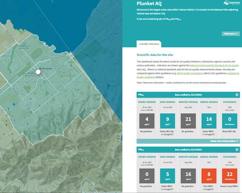This screenshot has width=242, height=193.
Task: Click the PM2.5 hourly average tile showing 0
Action: tap(147, 176)
